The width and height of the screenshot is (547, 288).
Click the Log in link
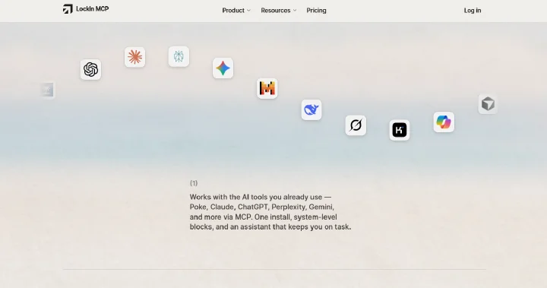[473, 11]
